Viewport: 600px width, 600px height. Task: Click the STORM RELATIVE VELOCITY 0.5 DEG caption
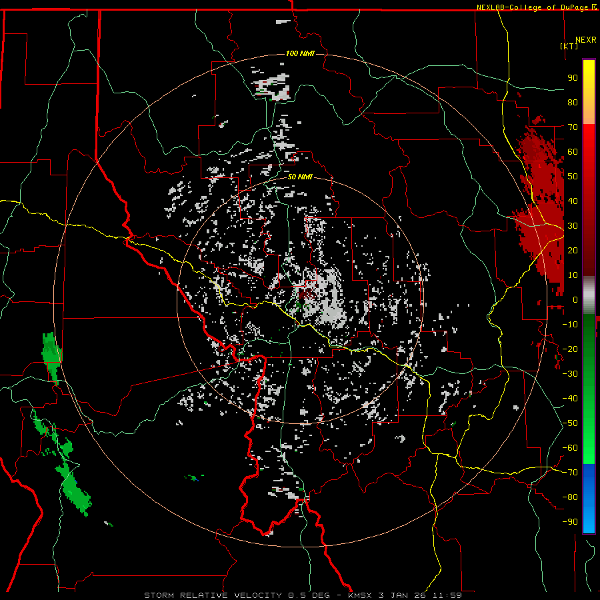pos(237,595)
